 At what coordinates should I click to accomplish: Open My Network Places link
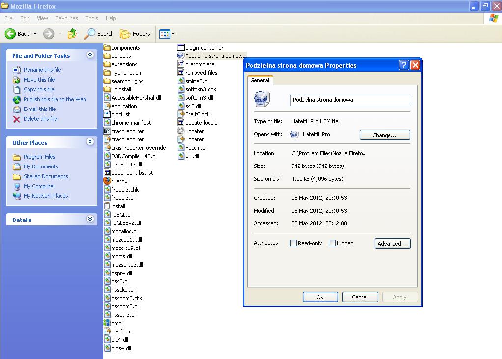46,196
